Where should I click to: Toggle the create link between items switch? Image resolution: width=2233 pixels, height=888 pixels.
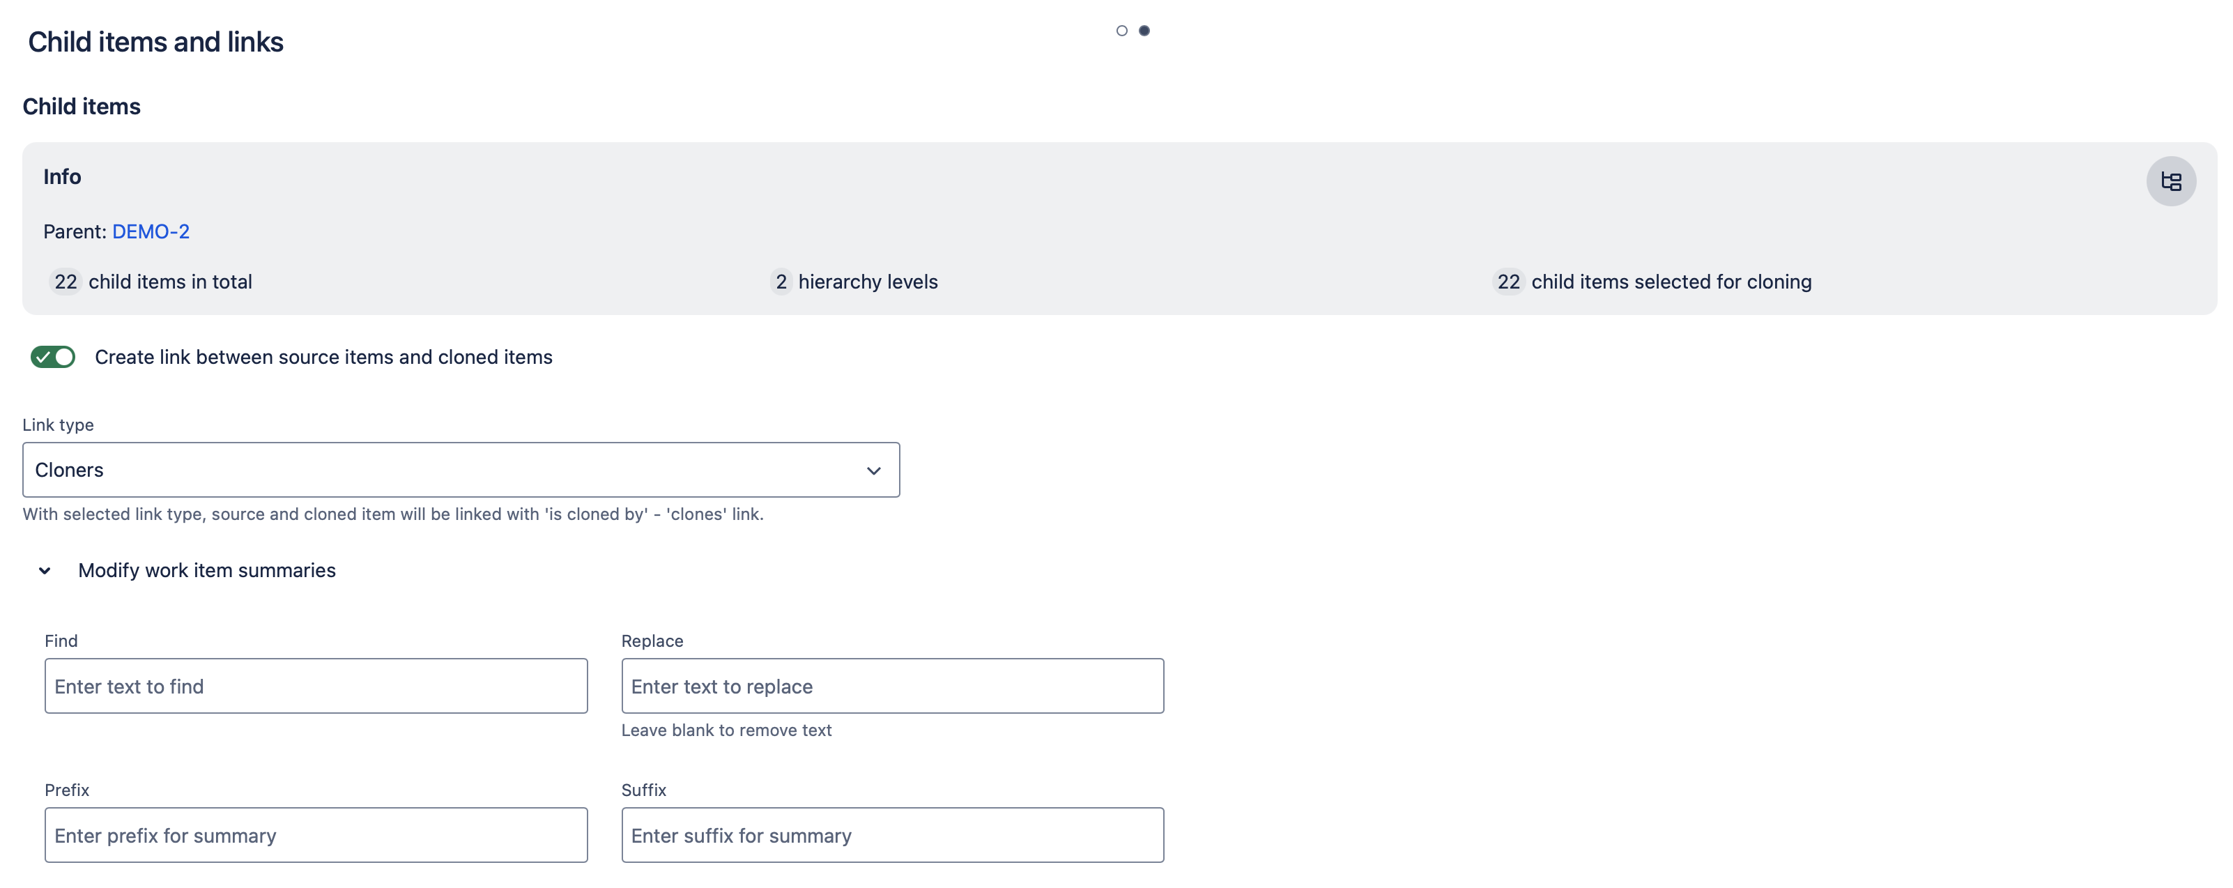(53, 358)
